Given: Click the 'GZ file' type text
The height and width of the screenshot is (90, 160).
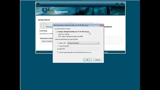Looking at the screenshot, I should click(67, 34).
